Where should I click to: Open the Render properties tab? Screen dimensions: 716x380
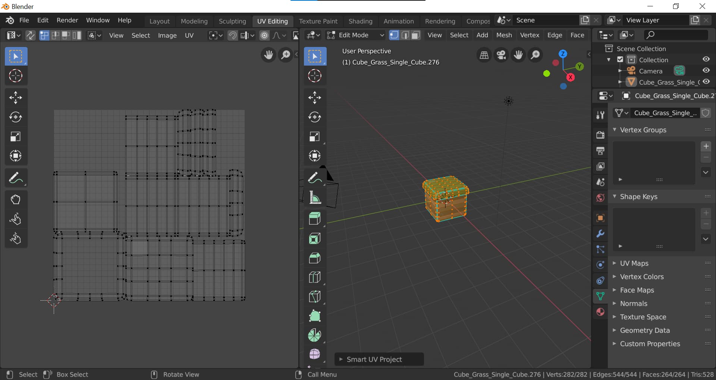click(x=600, y=135)
